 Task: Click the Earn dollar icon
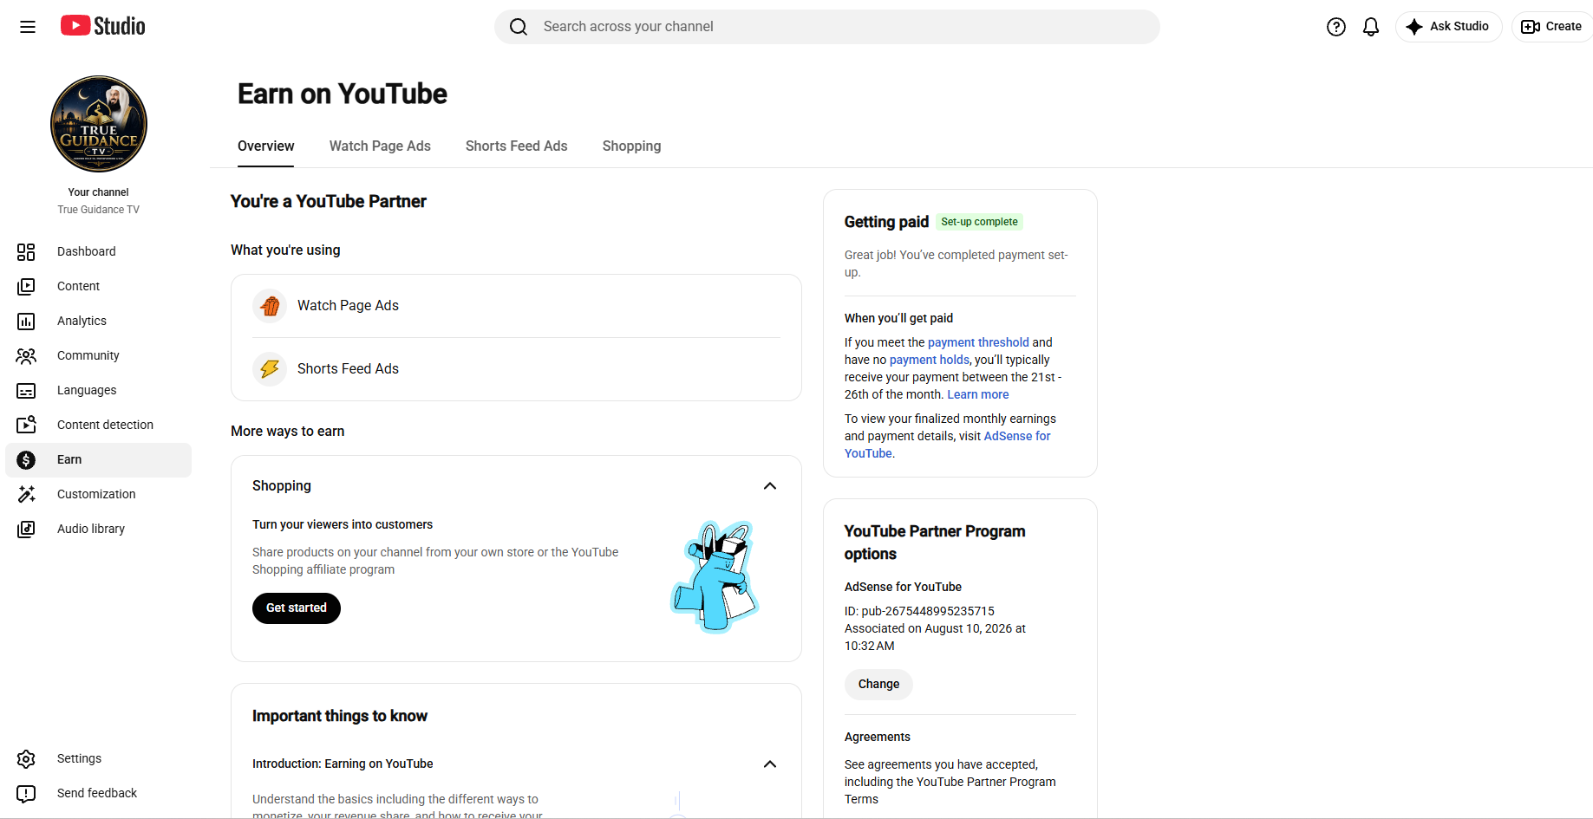pyautogui.click(x=26, y=459)
